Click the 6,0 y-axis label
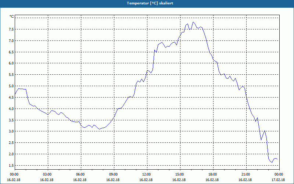 pos(11,63)
